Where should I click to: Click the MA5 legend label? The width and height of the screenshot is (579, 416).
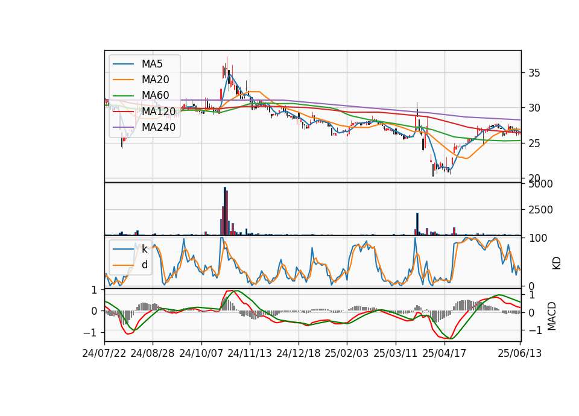pos(152,64)
